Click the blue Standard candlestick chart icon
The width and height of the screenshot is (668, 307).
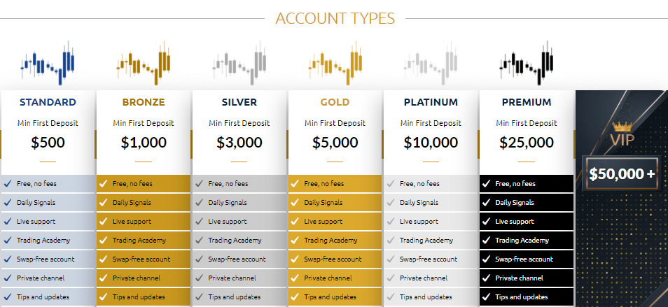click(48, 64)
